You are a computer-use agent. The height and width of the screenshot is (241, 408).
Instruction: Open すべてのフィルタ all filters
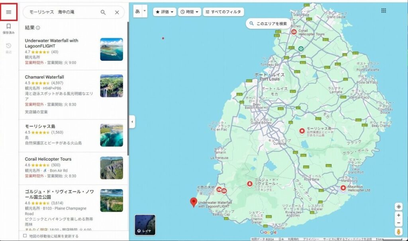223,12
